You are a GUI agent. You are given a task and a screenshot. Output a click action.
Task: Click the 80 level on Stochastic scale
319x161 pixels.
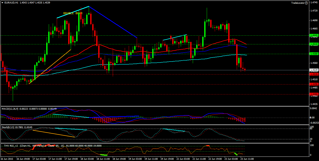(x=311, y=129)
